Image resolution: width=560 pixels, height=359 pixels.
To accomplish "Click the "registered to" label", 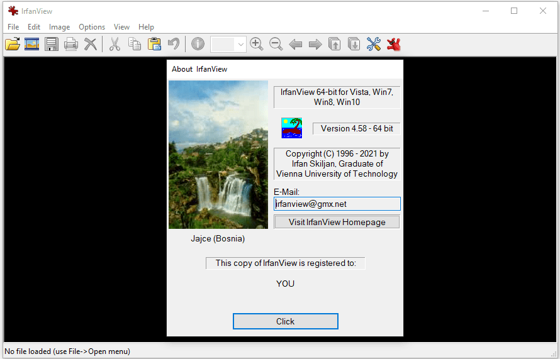I will coord(286,263).
